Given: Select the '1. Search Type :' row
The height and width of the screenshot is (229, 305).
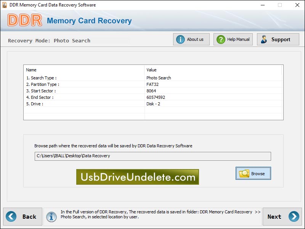Looking at the screenshot, I should 153,78.
